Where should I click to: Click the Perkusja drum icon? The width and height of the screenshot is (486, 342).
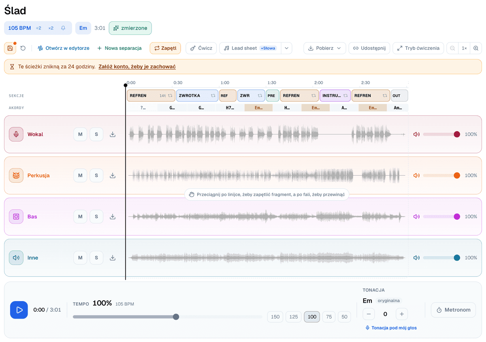pos(16,176)
